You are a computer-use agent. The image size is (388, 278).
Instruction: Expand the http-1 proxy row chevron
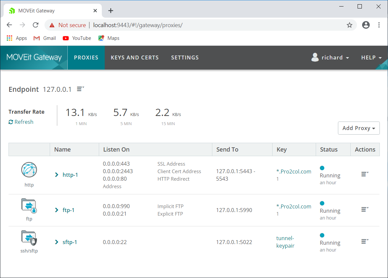pos(57,175)
